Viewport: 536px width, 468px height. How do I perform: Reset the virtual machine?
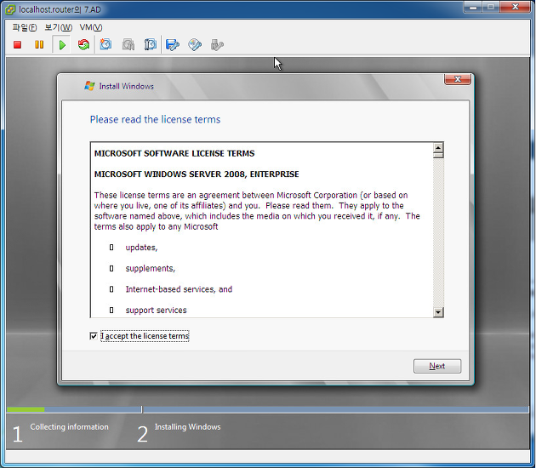click(x=83, y=45)
